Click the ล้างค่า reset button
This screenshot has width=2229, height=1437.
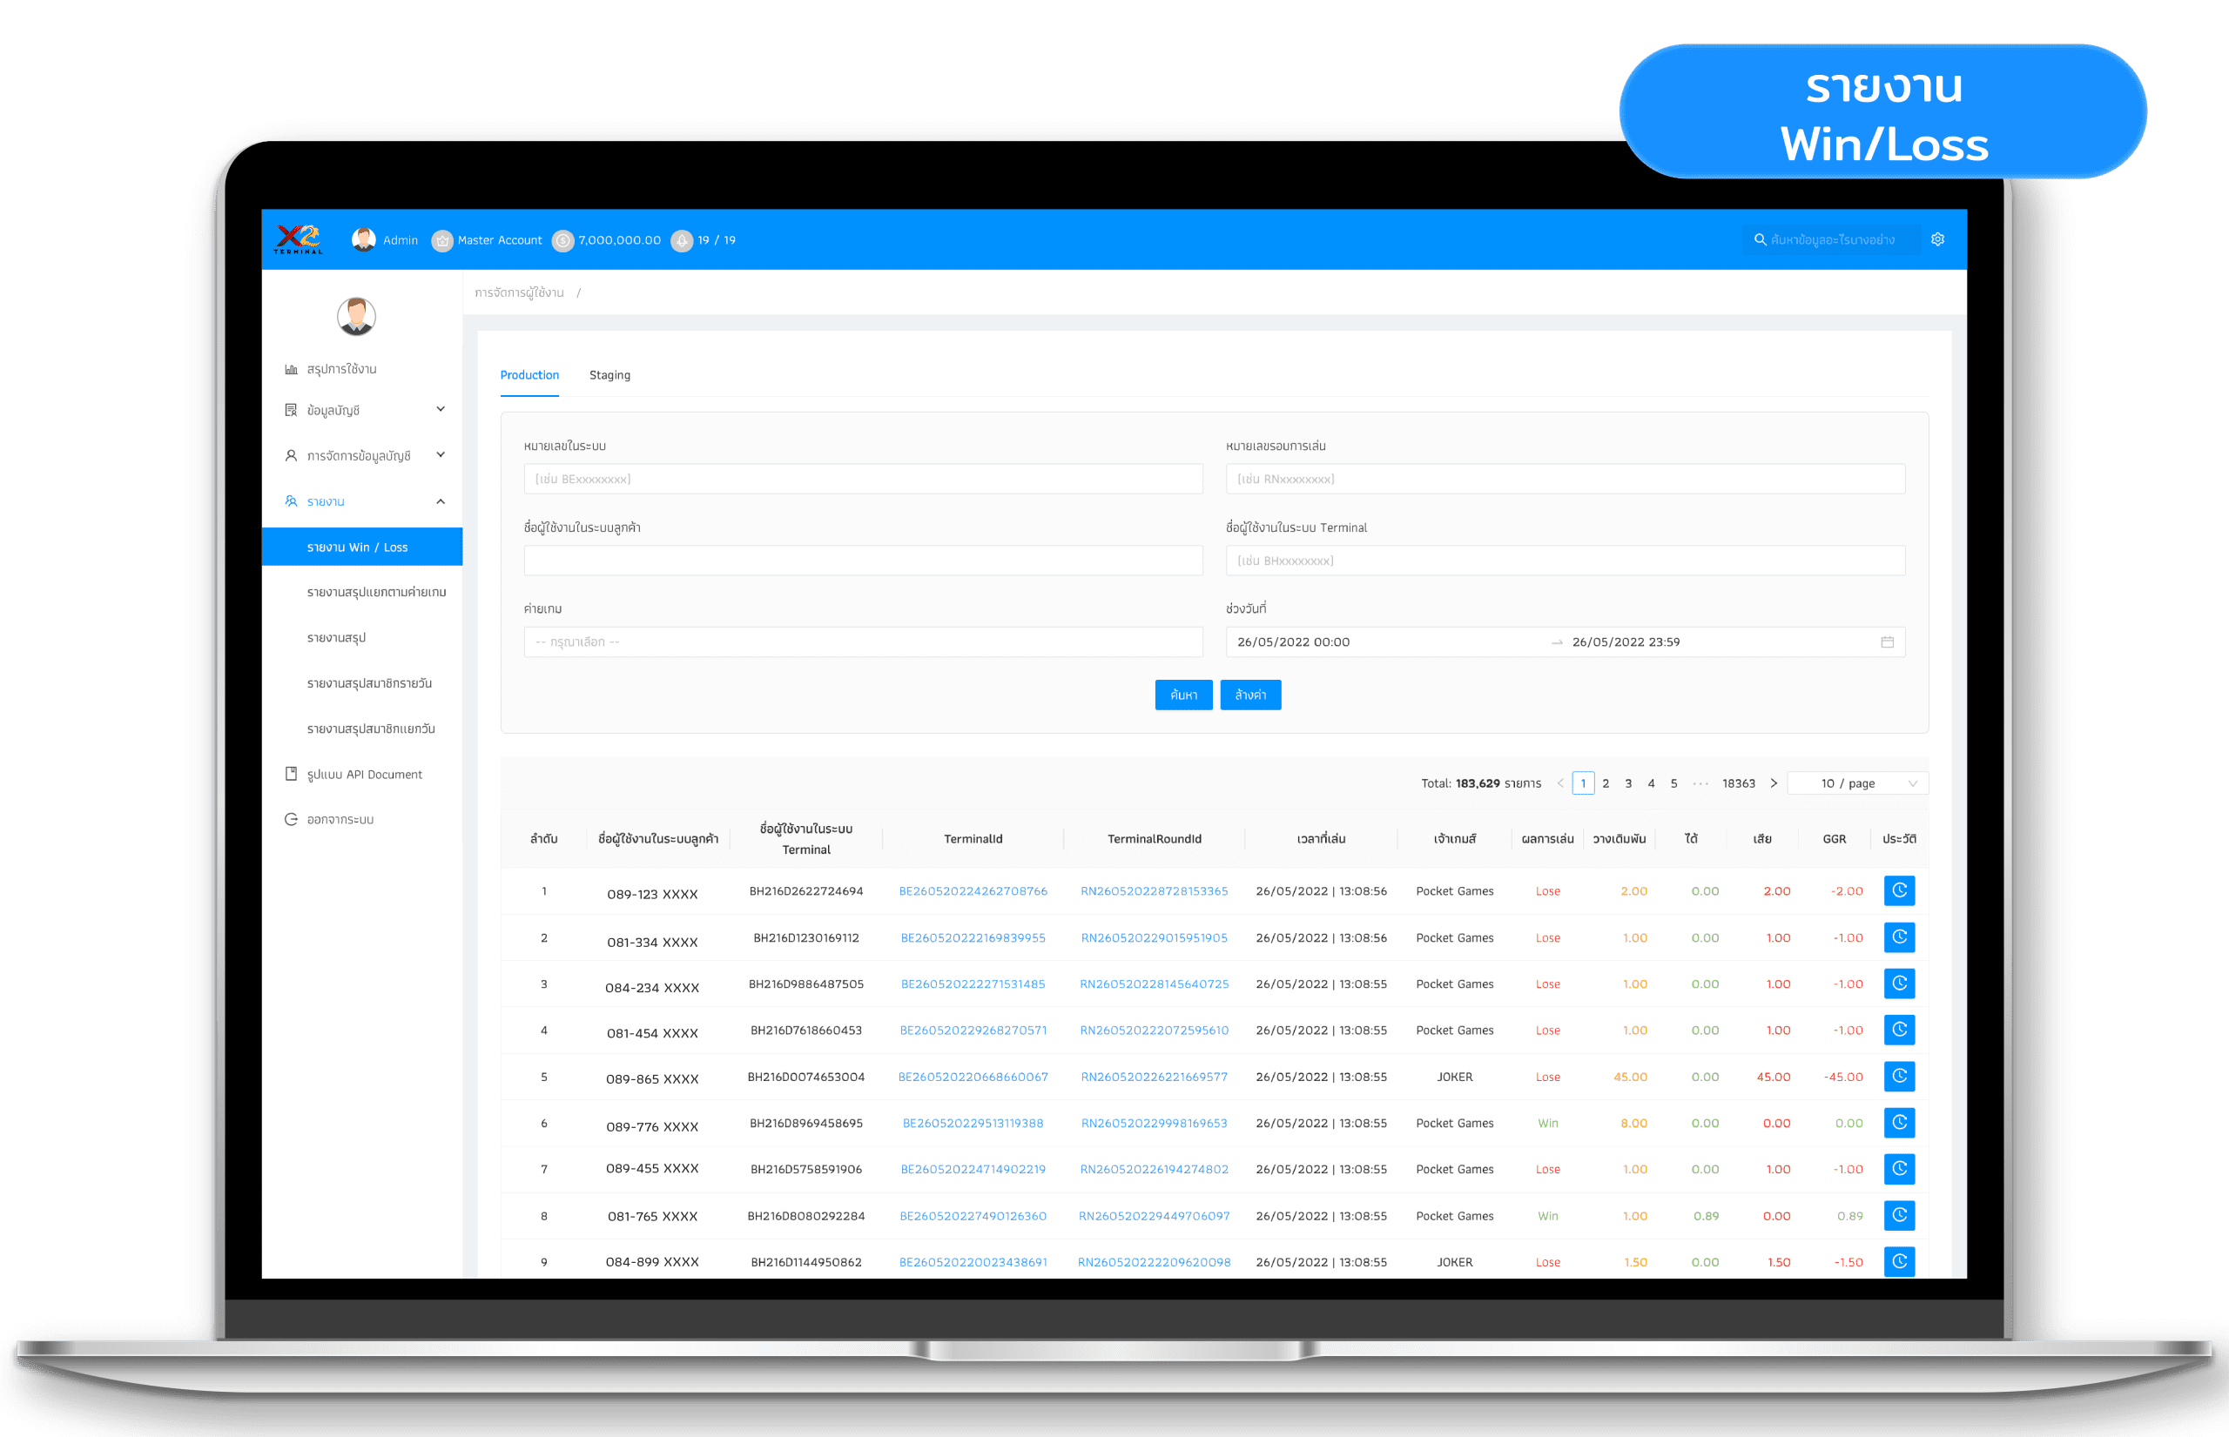pyautogui.click(x=1251, y=694)
